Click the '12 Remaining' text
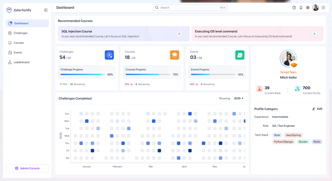The width and height of the screenshot is (332, 181). click(77, 84)
